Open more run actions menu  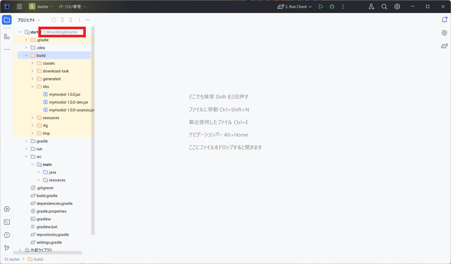pyautogui.click(x=343, y=6)
